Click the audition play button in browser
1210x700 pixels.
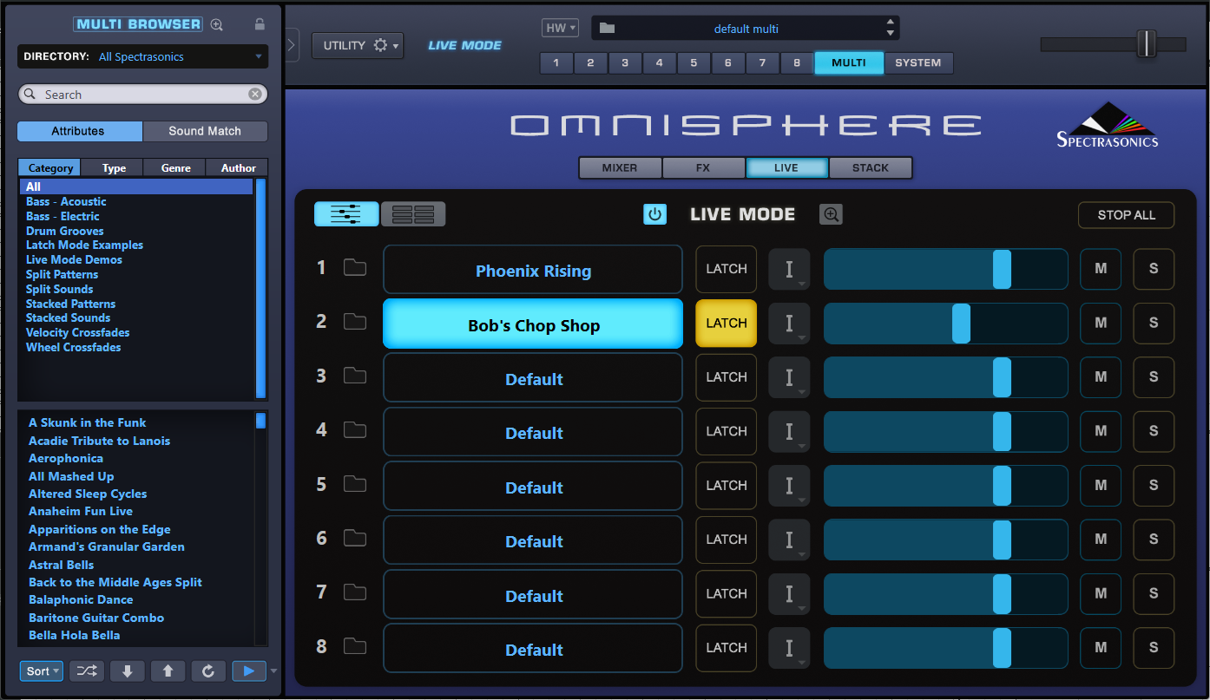coord(249,671)
